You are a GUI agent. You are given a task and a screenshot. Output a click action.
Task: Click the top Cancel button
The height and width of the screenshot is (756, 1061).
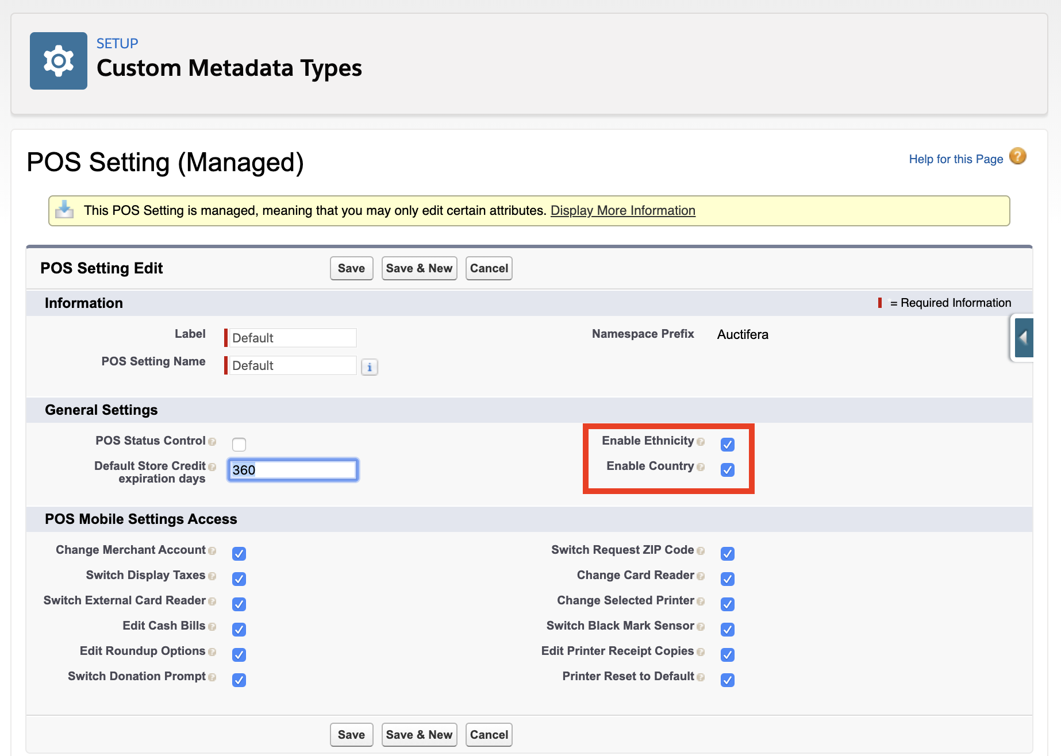point(489,268)
